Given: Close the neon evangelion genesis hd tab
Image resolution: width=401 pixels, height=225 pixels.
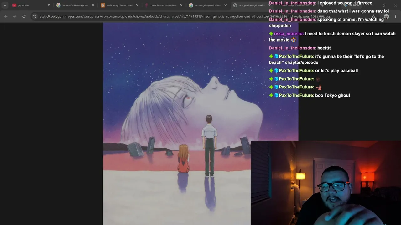Looking at the screenshot, I should (225, 5).
